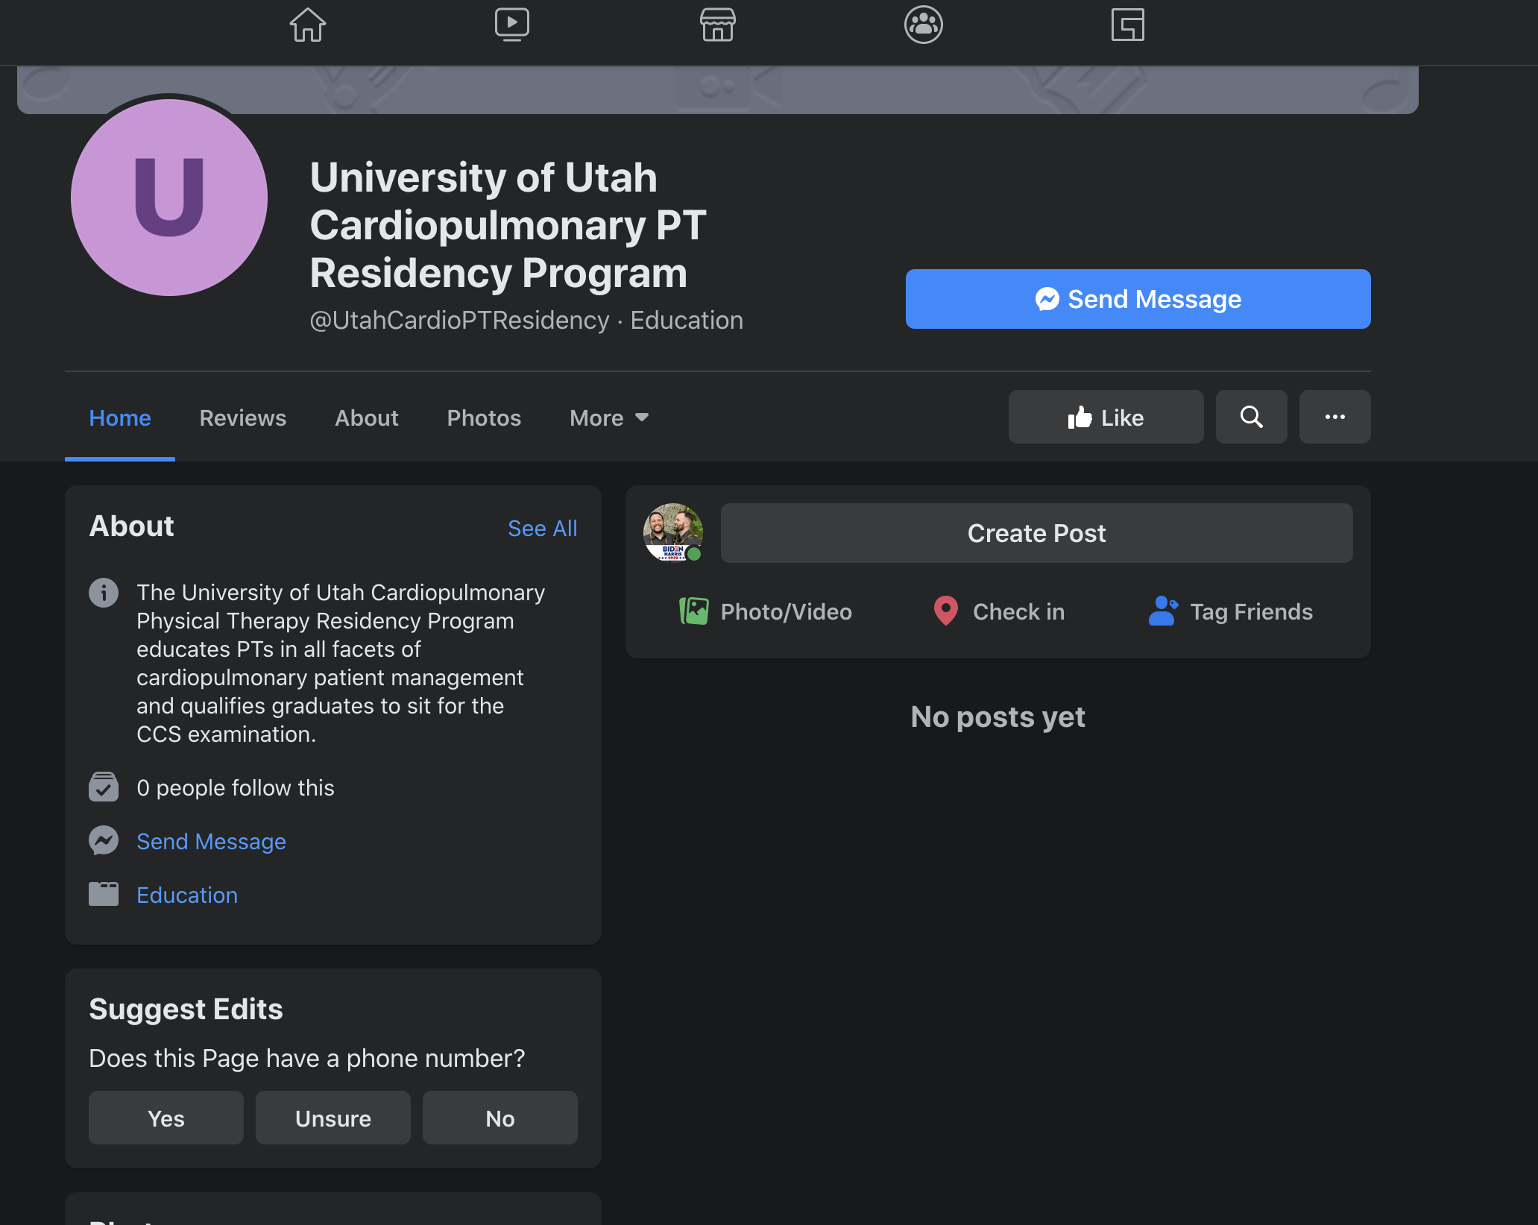Viewport: 1538px width, 1225px height.
Task: Click the info icon beside page description
Action: click(x=104, y=593)
